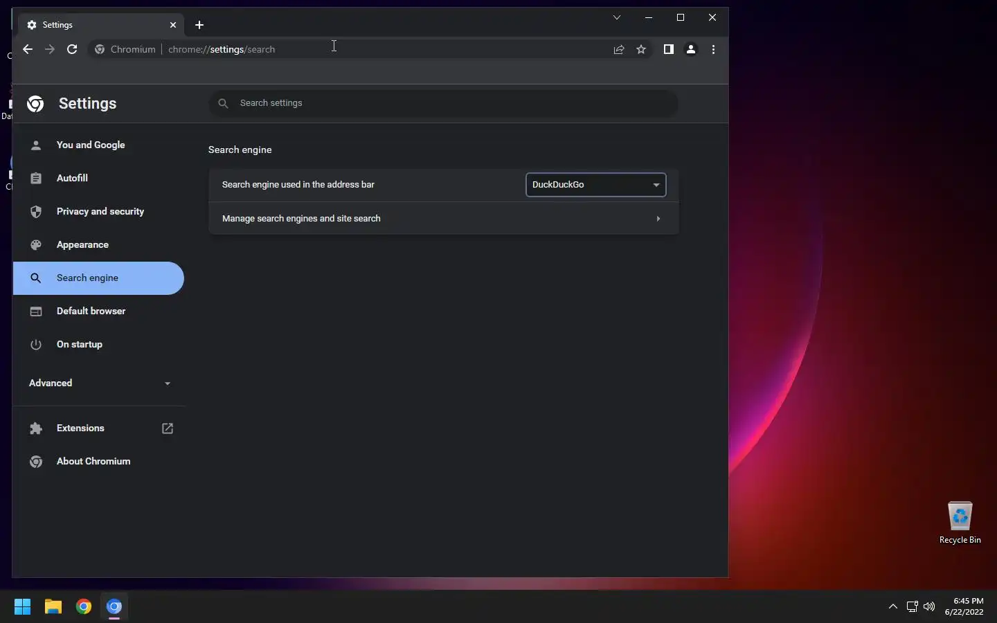997x623 pixels.
Task: Open You and Google section
Action: coord(98,145)
